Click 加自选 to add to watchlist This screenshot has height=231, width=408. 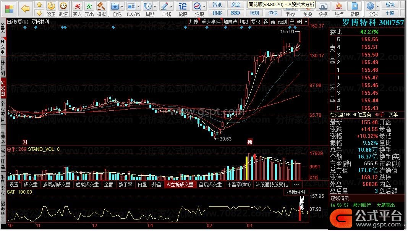coord(230,22)
